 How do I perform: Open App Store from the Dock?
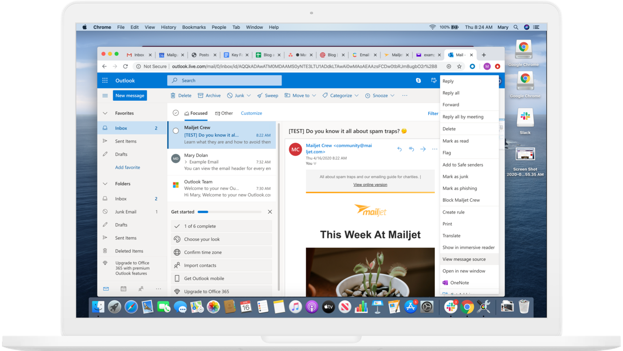coord(410,307)
